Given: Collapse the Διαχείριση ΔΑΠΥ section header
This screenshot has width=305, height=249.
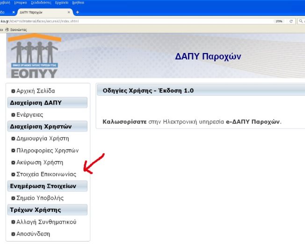Looking at the screenshot, I should [47, 103].
